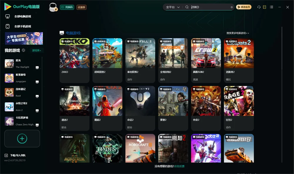The height and width of the screenshot is (174, 294).
Task: Open the 大学生专属优惠 promo banner
Action: [24, 38]
